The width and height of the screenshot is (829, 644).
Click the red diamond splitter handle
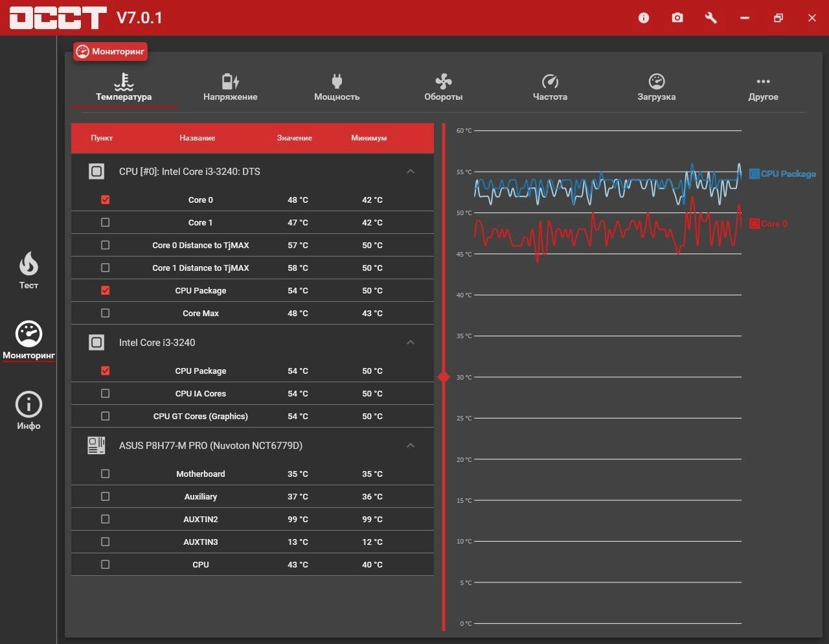point(444,376)
